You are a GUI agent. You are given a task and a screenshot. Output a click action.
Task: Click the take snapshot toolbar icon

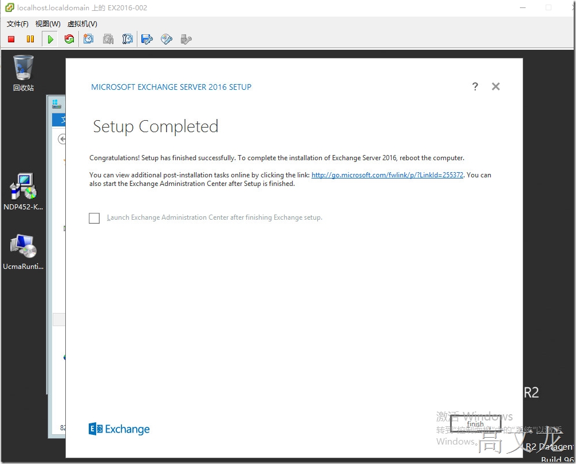click(89, 39)
